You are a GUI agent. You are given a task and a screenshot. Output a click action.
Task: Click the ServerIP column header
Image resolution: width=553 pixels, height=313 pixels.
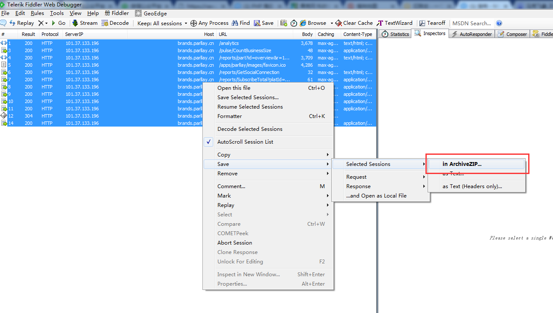pos(95,34)
